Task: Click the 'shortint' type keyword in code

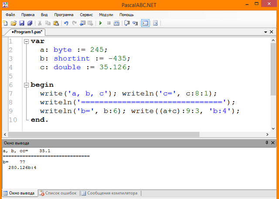Action: point(71,58)
